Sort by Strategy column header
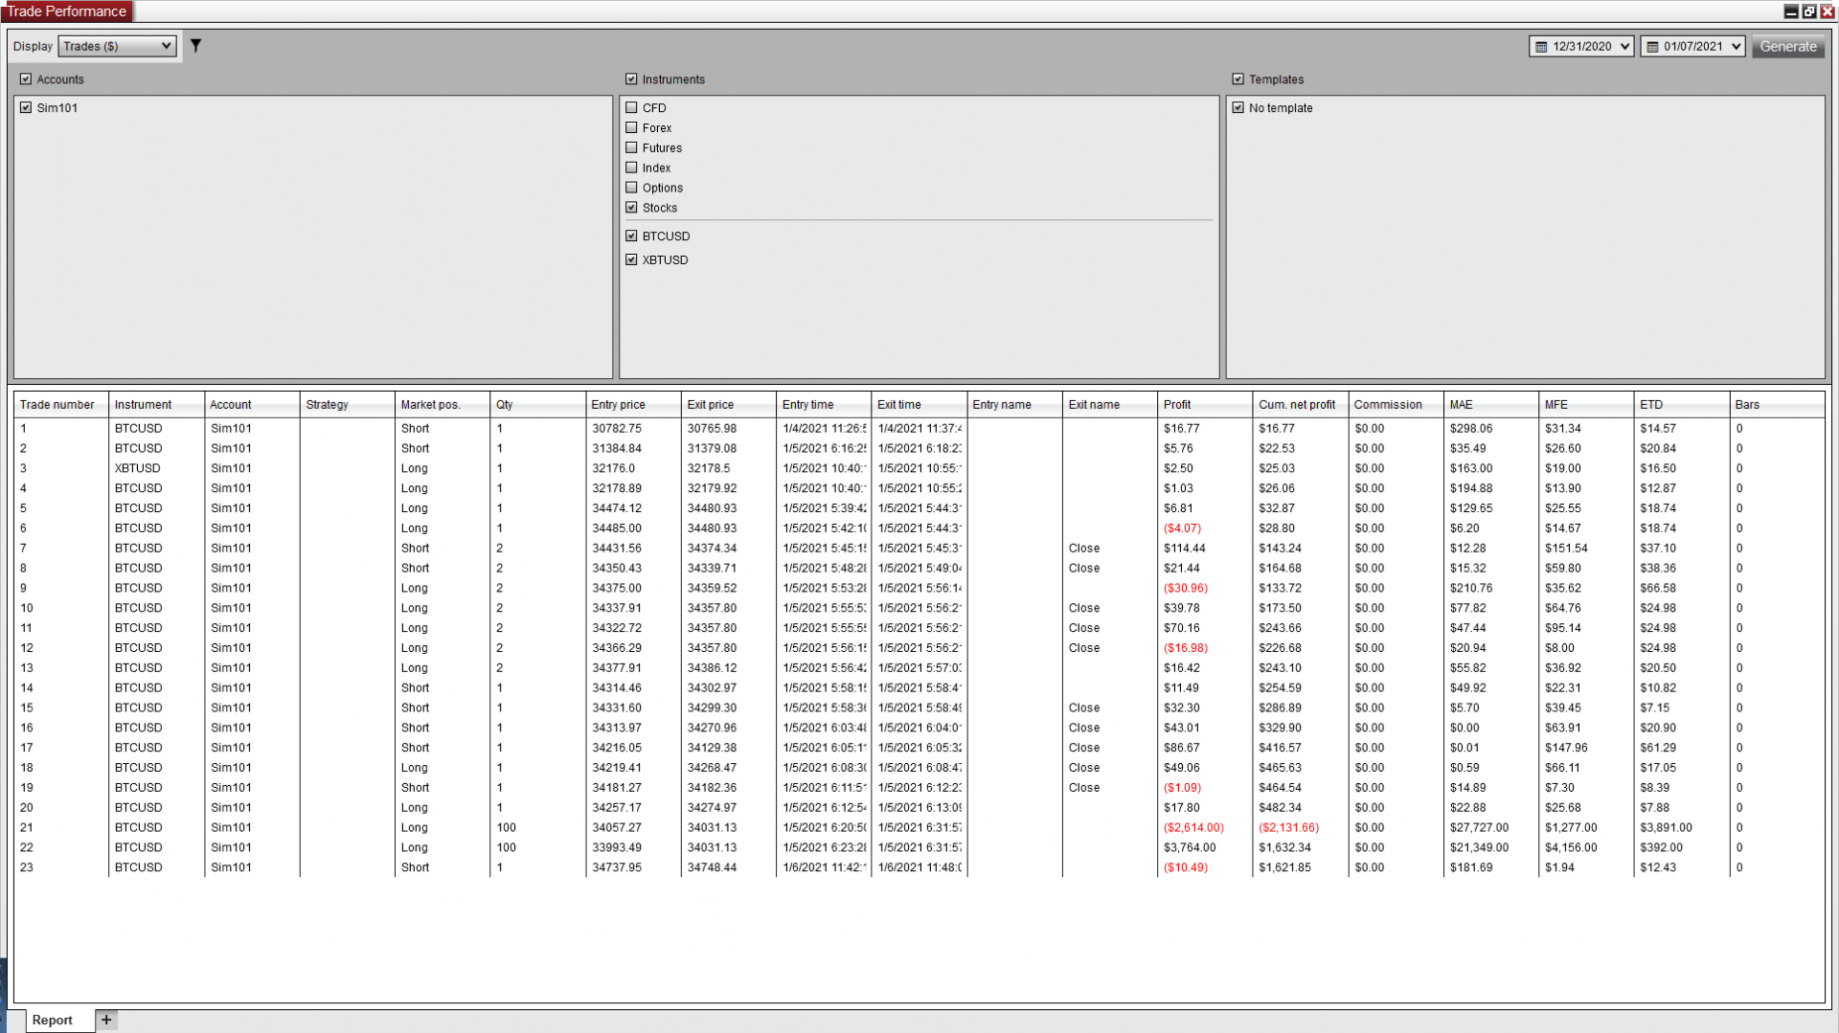 pos(347,405)
